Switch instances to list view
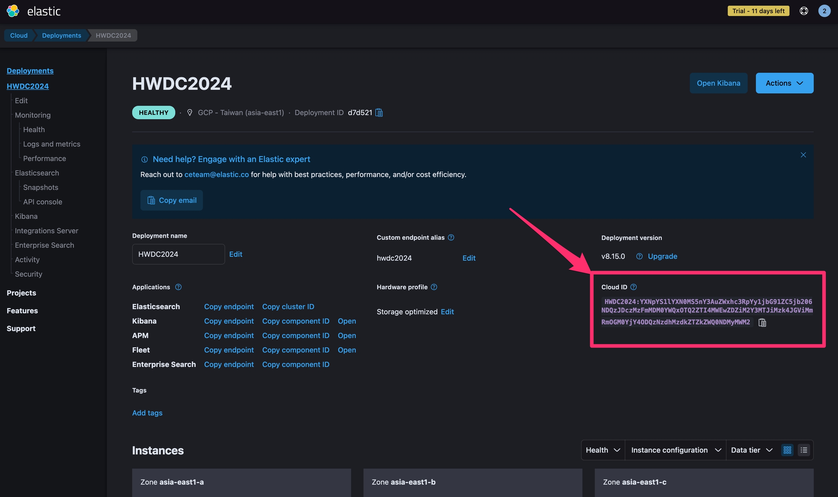Screen dimensions: 838x497 [804, 450]
